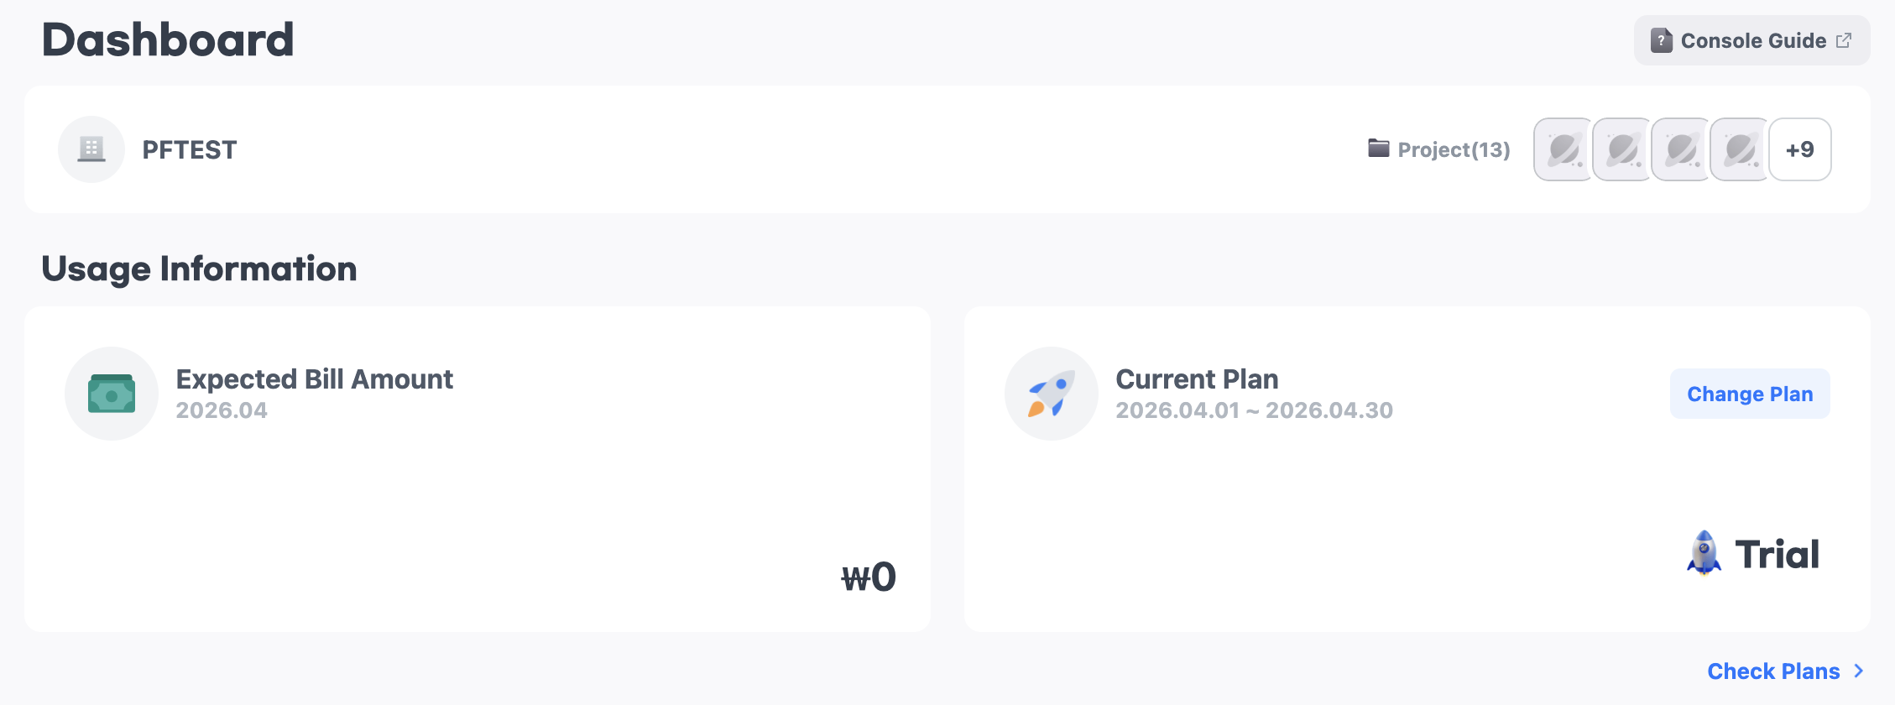Select the PFTEST organization name
This screenshot has height=705, width=1895.
coord(190,149)
